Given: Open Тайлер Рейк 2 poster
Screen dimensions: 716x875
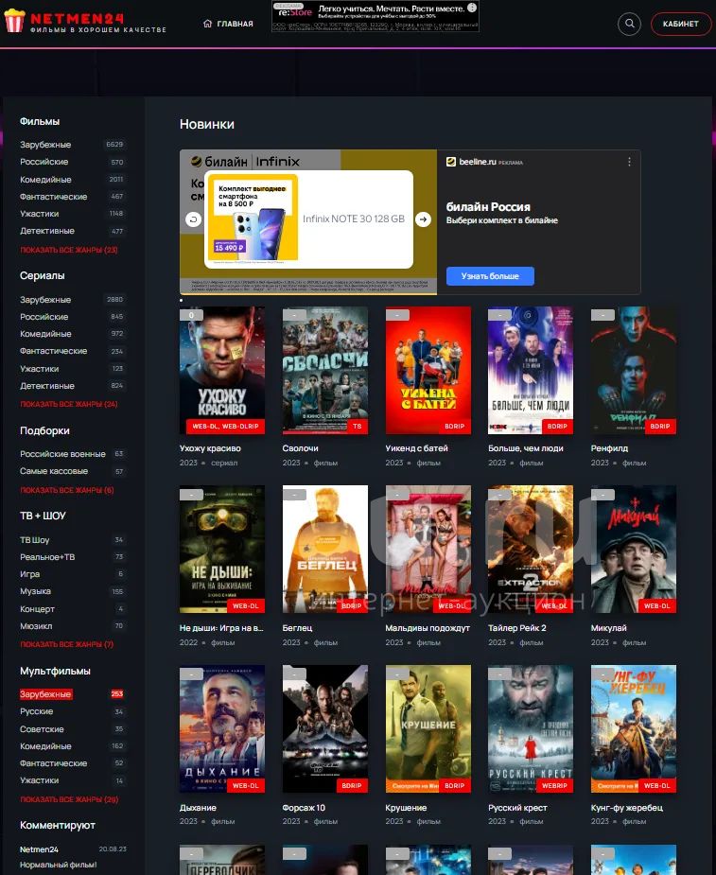Looking at the screenshot, I should (x=531, y=549).
